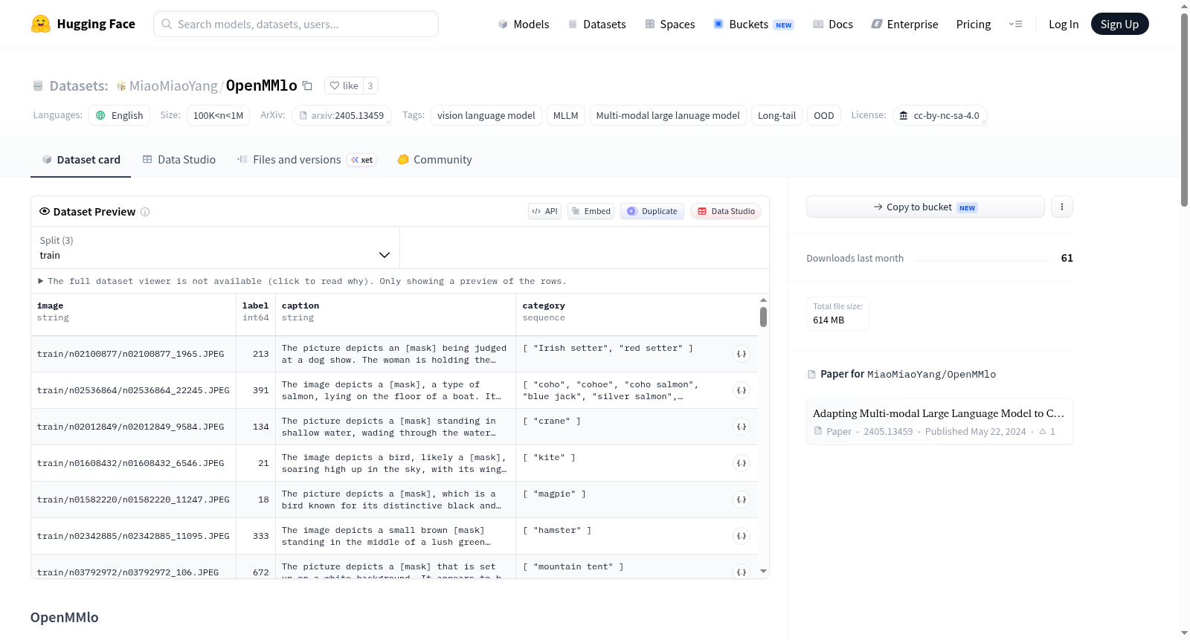Viewport: 1190px width, 640px height.
Task: Focus the search models, datasets, users field
Action: [296, 24]
